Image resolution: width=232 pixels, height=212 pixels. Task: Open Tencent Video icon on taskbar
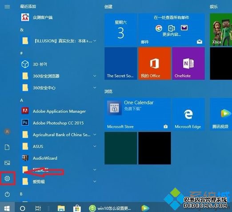(145, 208)
